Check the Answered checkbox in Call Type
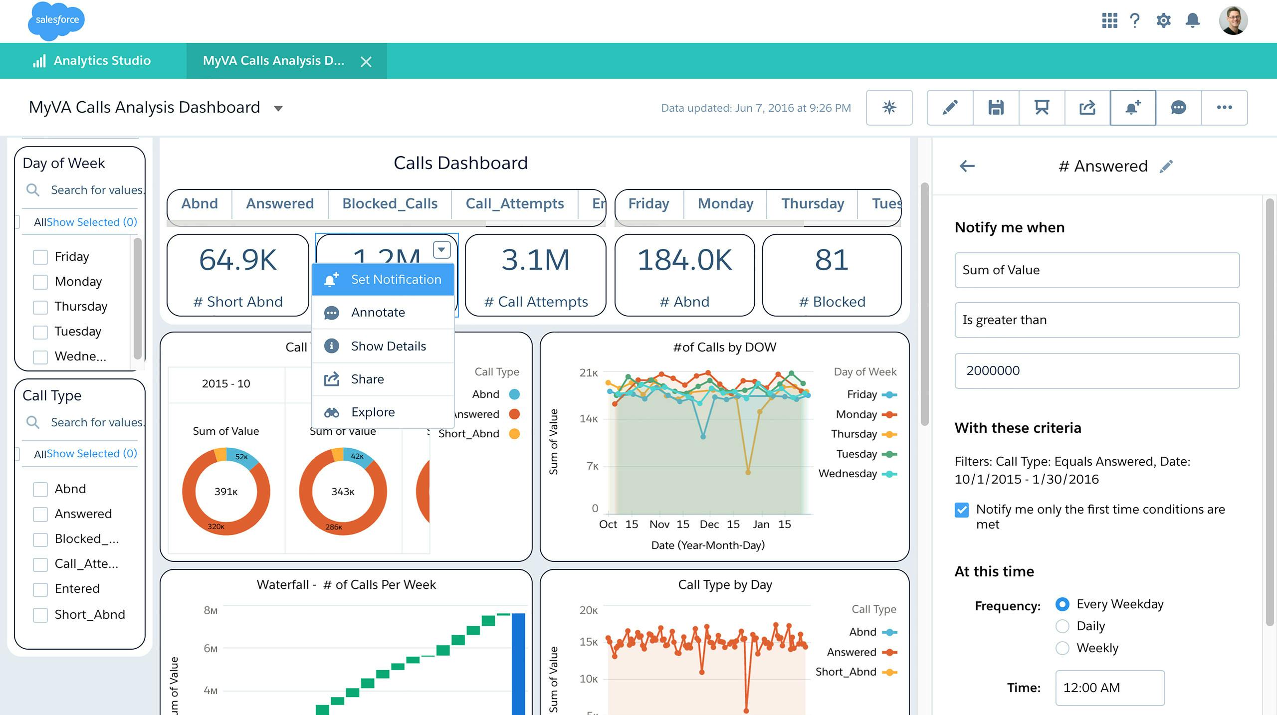1277x715 pixels. [x=40, y=515]
